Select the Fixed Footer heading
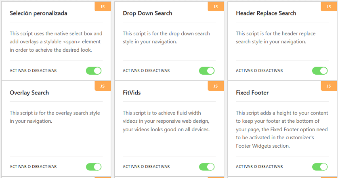 pos(252,93)
